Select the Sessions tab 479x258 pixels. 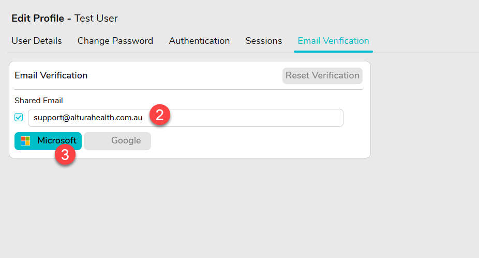[x=264, y=41]
